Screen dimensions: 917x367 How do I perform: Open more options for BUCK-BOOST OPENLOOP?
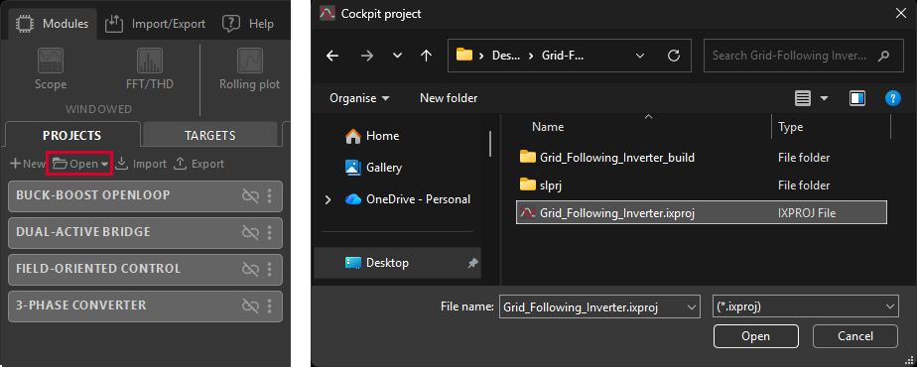pyautogui.click(x=270, y=196)
